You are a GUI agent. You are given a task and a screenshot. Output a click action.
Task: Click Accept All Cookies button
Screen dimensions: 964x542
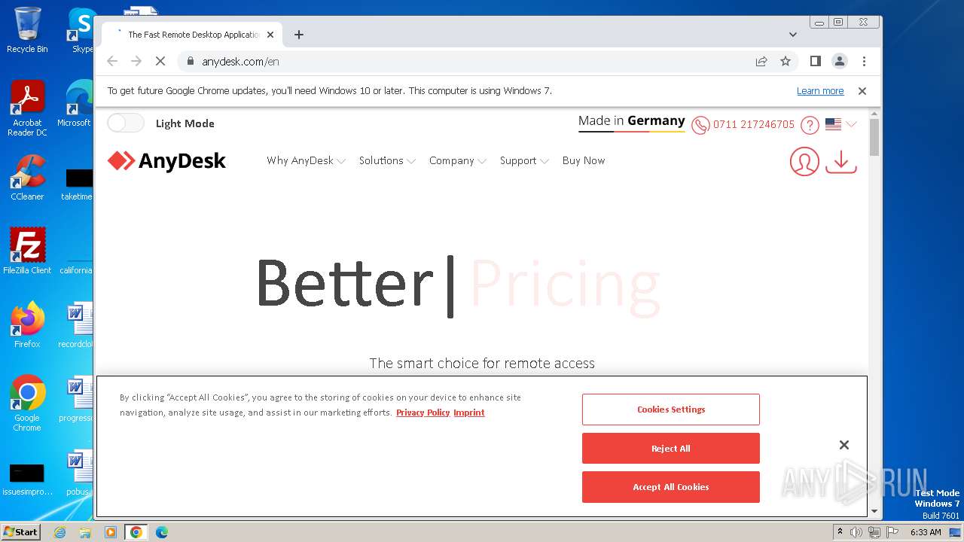point(671,487)
